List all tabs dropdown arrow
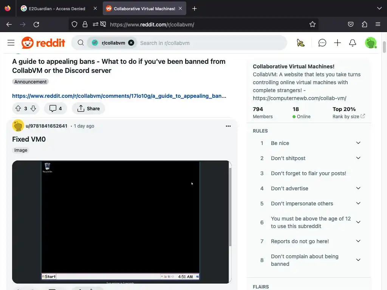 (379, 8)
